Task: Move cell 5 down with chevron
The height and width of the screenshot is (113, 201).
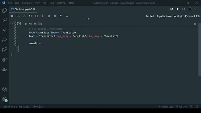Action: (12, 26)
